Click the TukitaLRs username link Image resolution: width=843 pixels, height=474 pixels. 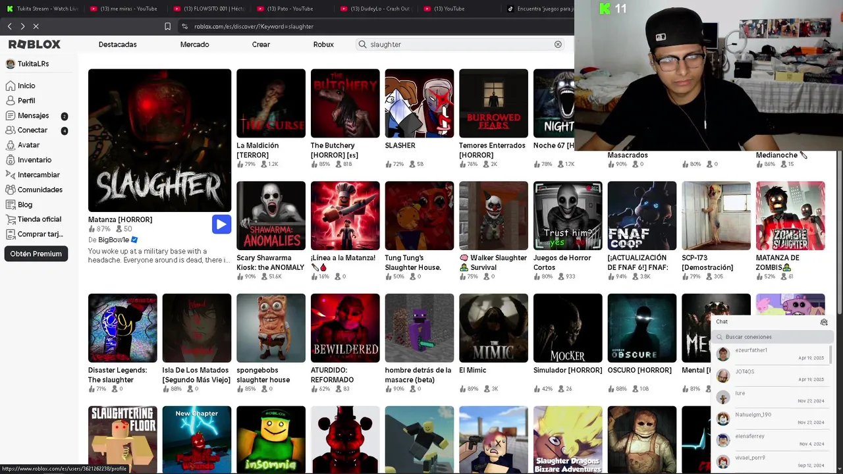coord(33,64)
